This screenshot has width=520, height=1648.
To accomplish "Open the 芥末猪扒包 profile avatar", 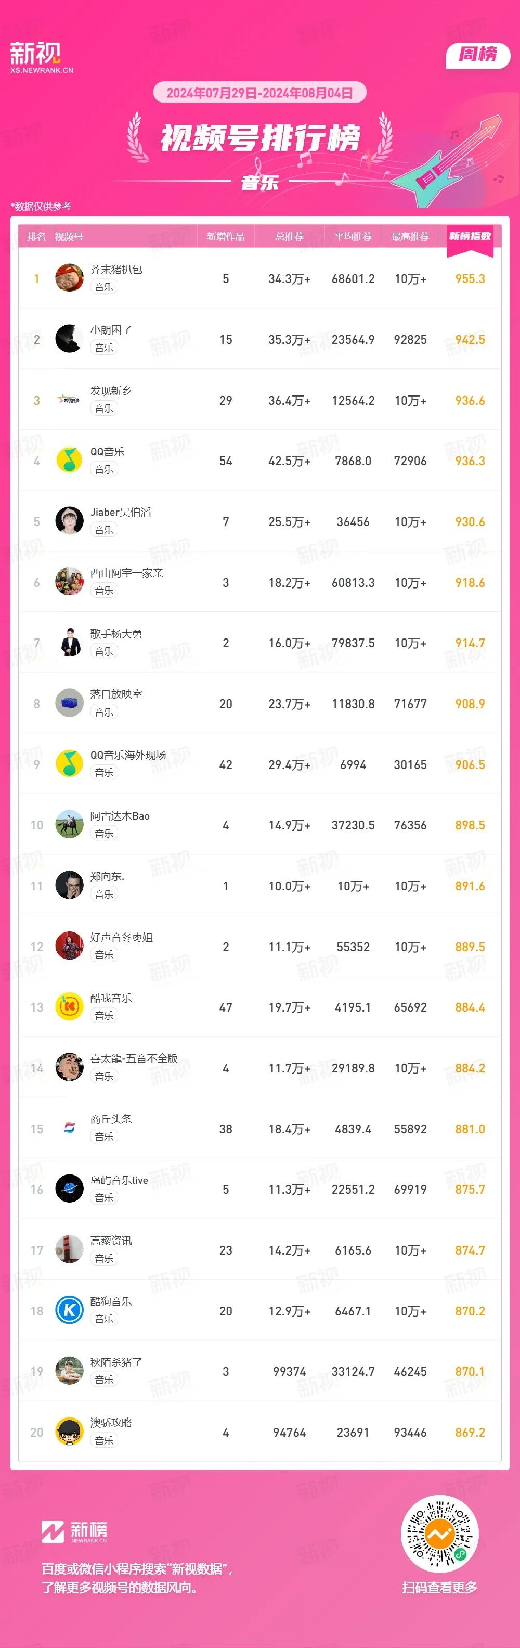I will coord(69,278).
